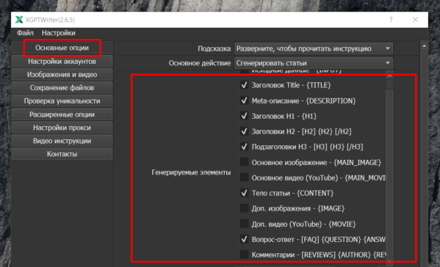Open Настройки аккаунтов section
This screenshot has height=267, width=440.
click(x=62, y=62)
